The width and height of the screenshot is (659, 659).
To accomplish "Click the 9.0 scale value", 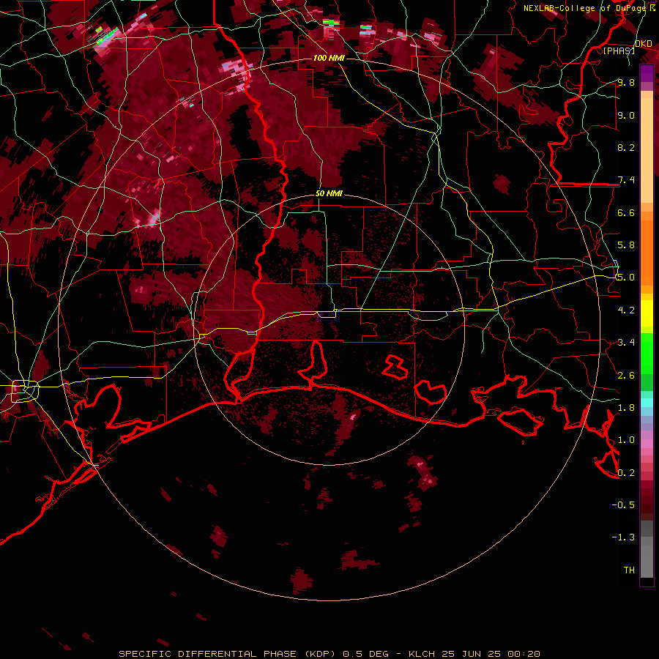I will point(625,115).
